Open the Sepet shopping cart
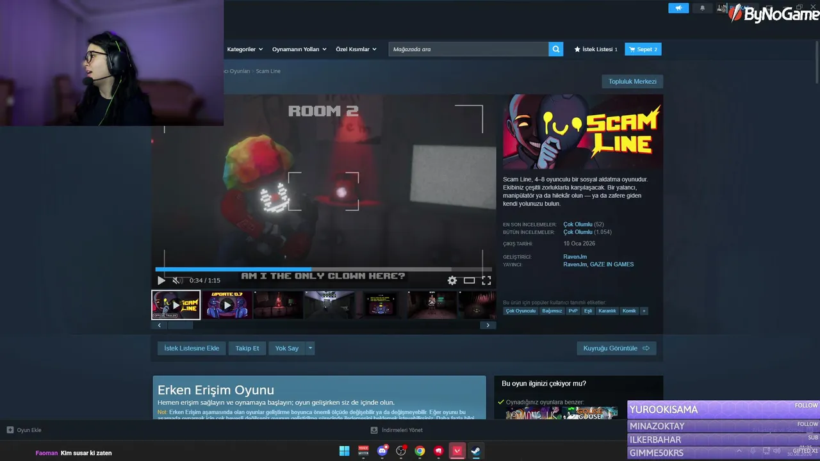The image size is (820, 461). (x=643, y=49)
